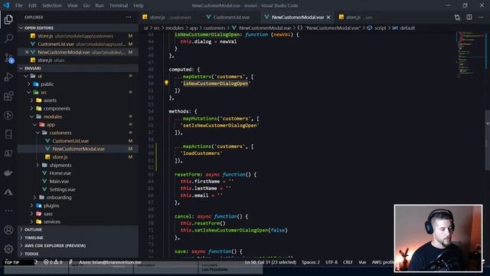Image resolution: width=490 pixels, height=276 pixels.
Task: Open Explorer panel more actions ellipsis
Action: tap(129, 17)
